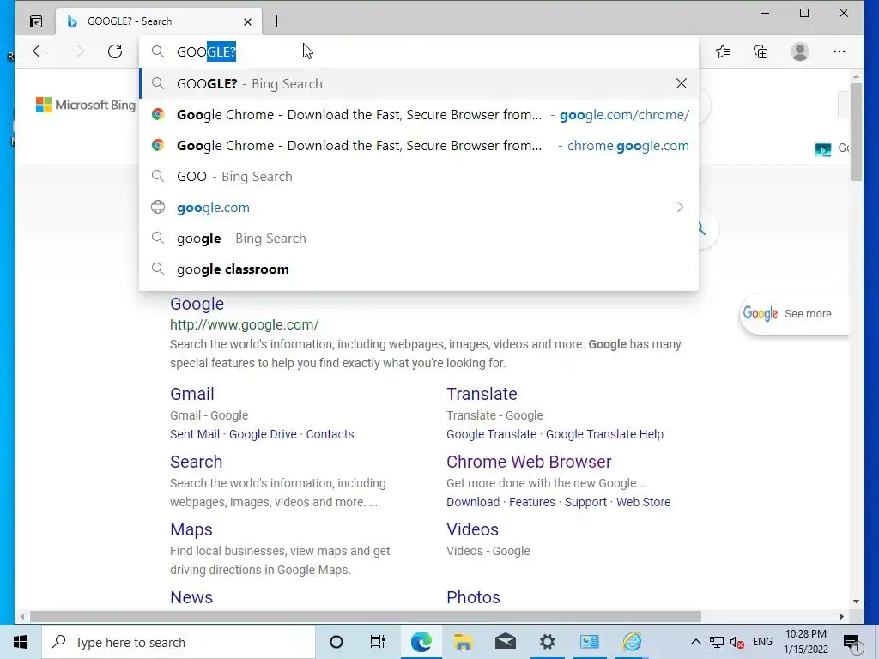Open File Explorer from the taskbar

463,642
